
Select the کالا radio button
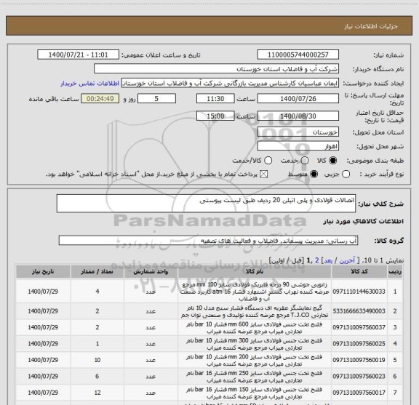(333, 161)
